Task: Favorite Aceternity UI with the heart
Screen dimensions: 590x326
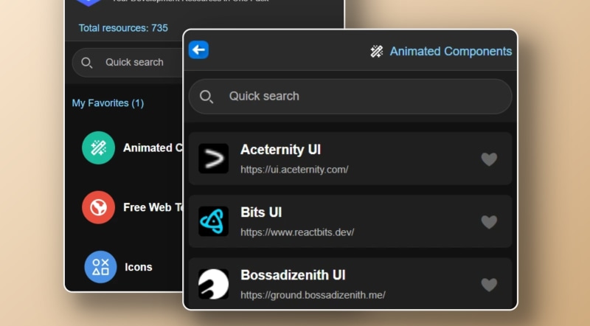Action: pyautogui.click(x=489, y=159)
